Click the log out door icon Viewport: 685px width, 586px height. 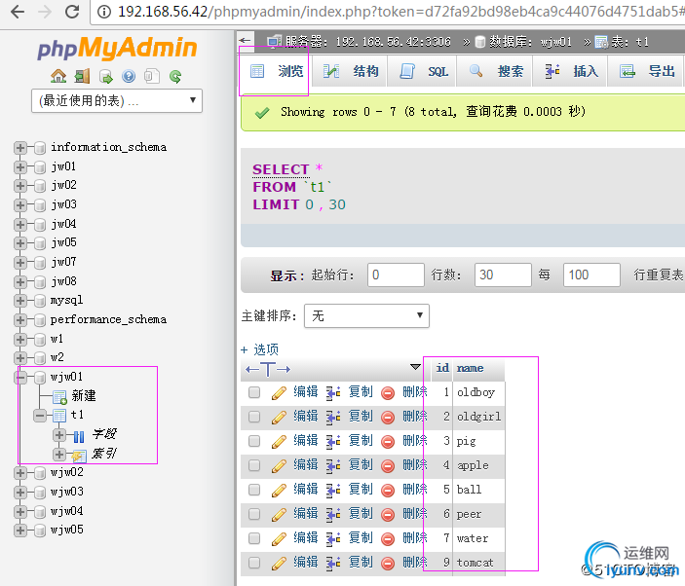pyautogui.click(x=82, y=76)
